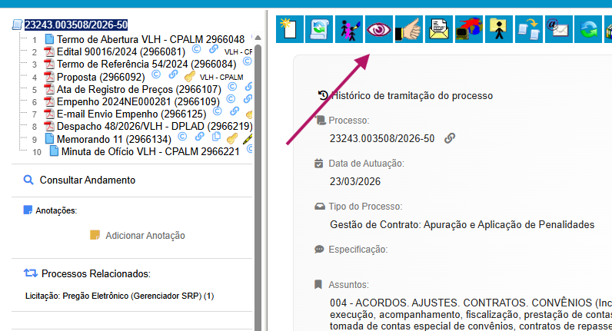Image resolution: width=612 pixels, height=331 pixels.
Task: Click the Duplicar Processo icon
Action: click(529, 29)
